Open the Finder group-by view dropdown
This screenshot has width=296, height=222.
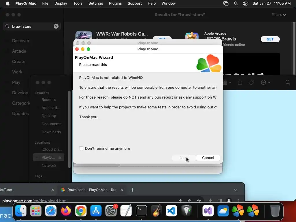coord(227,82)
